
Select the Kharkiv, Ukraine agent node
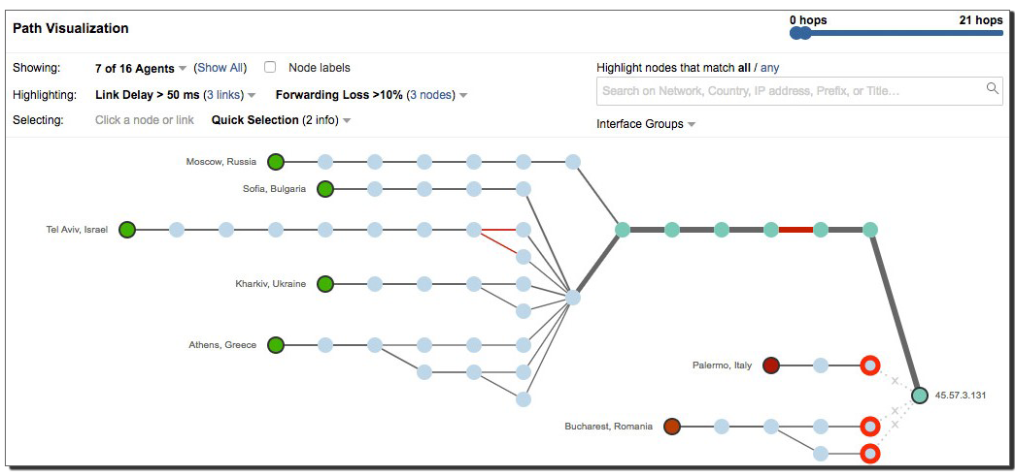325,284
